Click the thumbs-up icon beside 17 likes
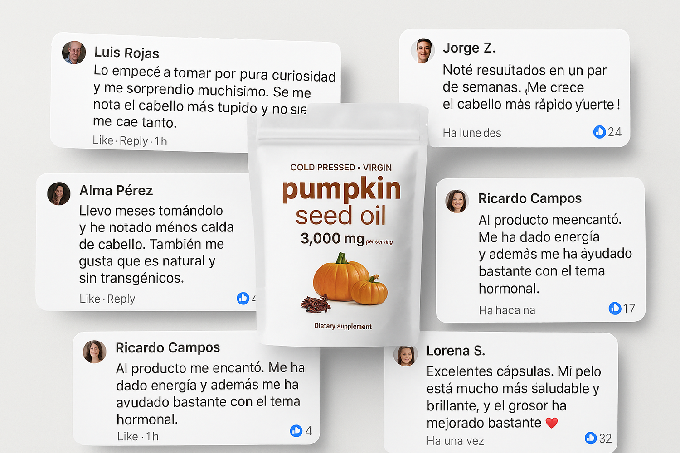680x453 pixels. 615,308
